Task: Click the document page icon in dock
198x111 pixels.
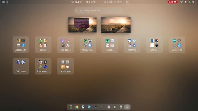Action: pyautogui.click(x=109, y=107)
